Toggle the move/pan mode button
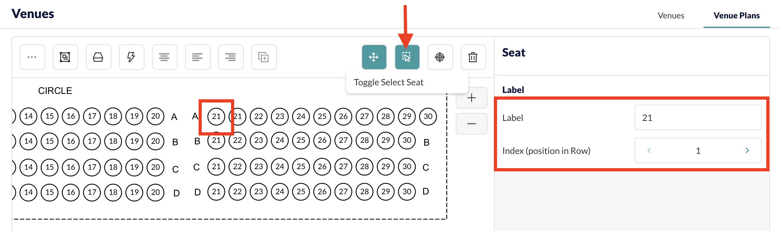The height and width of the screenshot is (231, 779). (374, 57)
